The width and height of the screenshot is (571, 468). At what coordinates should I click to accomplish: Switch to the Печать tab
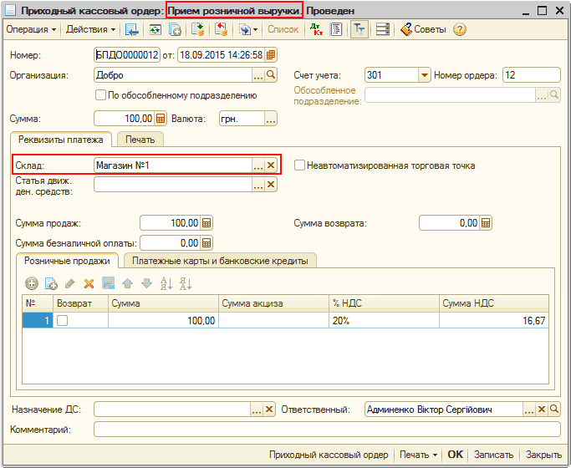pos(140,140)
